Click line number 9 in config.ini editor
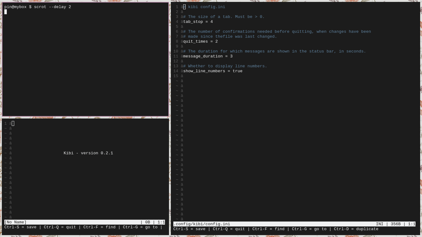The height and width of the screenshot is (237, 422). 177,46
